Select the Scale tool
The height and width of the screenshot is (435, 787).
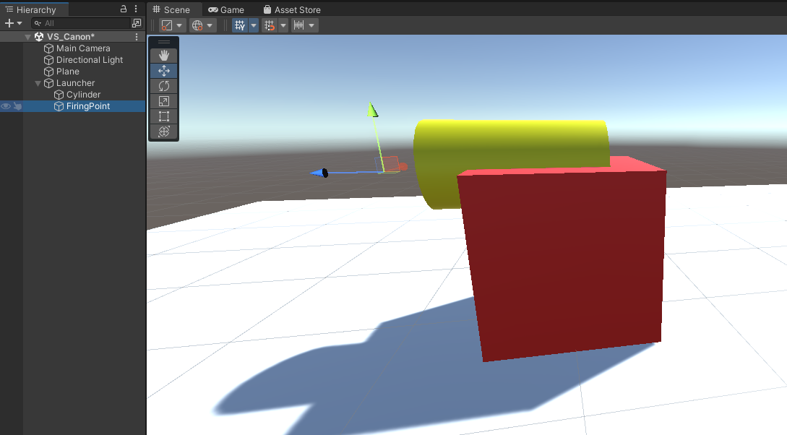(163, 100)
